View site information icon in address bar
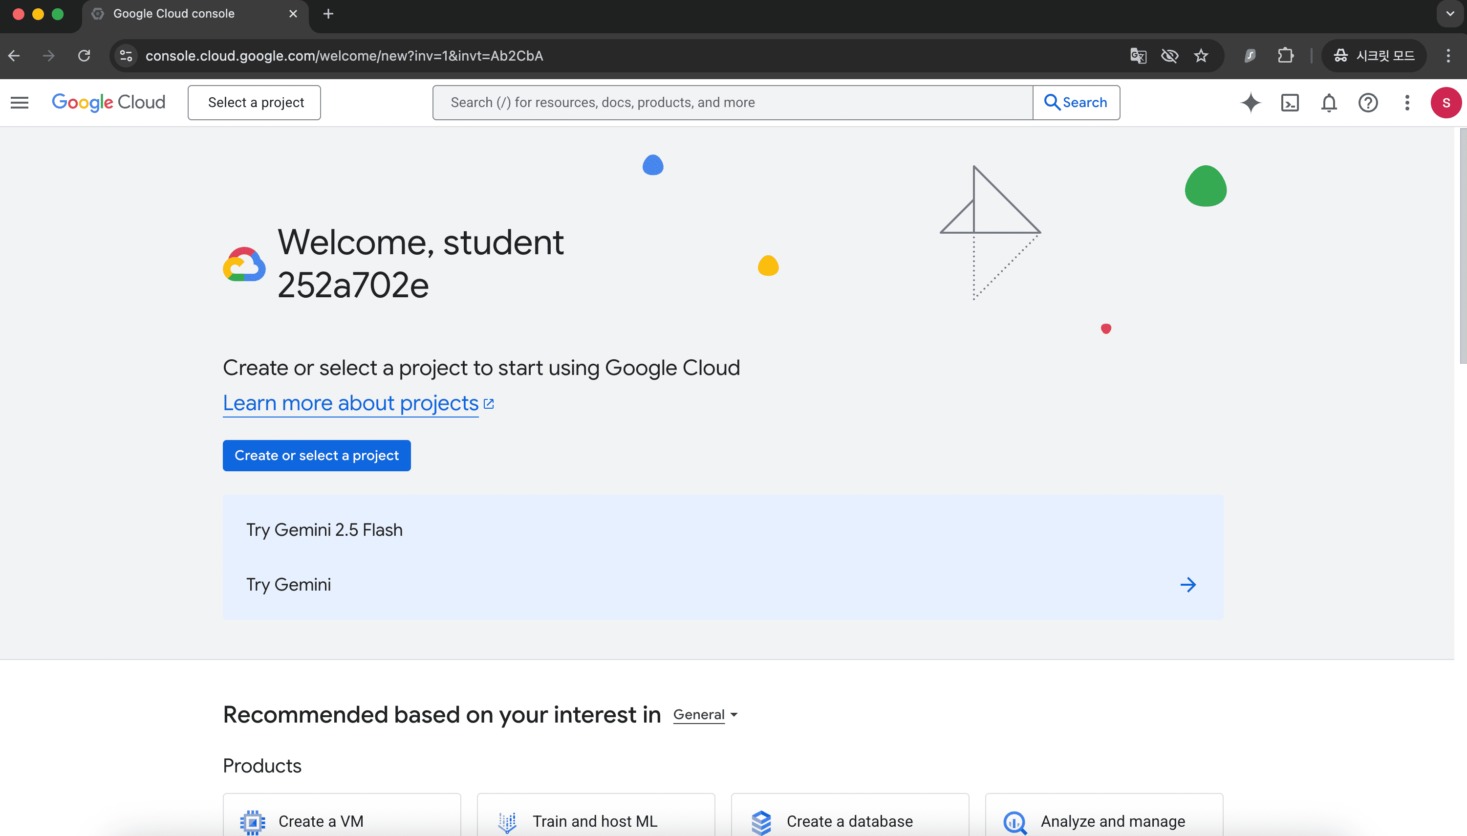The image size is (1467, 836). pos(126,56)
